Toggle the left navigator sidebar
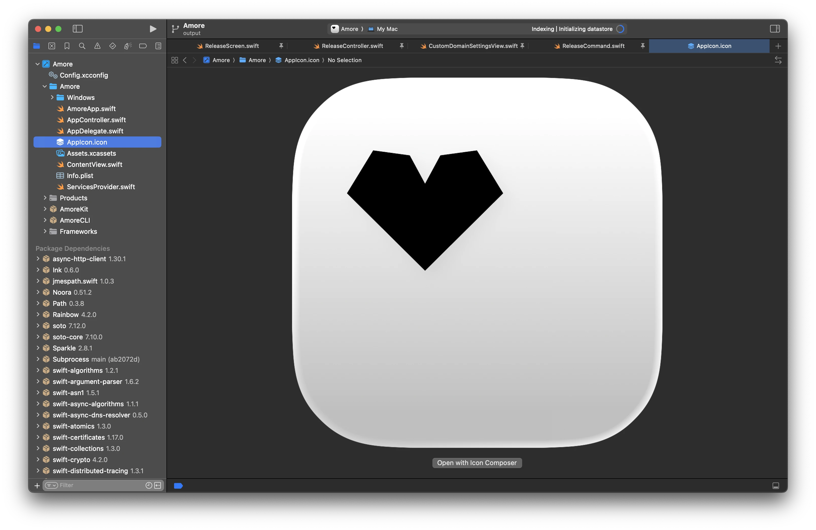The image size is (816, 530). pyautogui.click(x=77, y=29)
